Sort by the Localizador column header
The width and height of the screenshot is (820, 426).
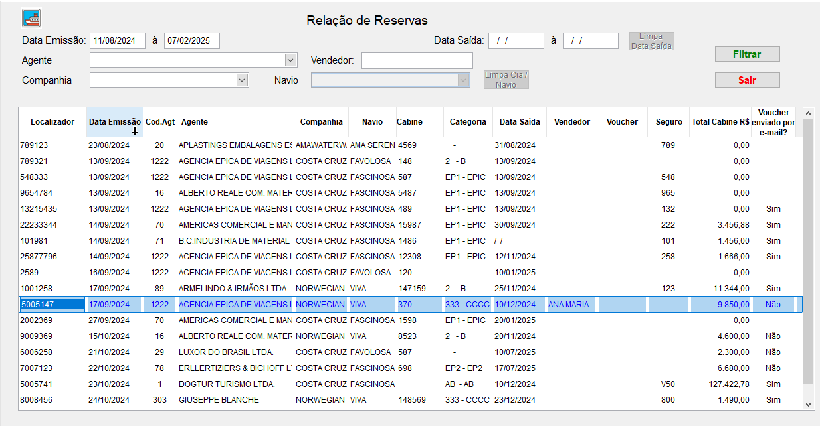[x=52, y=122]
